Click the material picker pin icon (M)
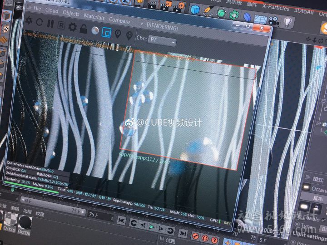This screenshot has width=327, height=245. (x=129, y=35)
